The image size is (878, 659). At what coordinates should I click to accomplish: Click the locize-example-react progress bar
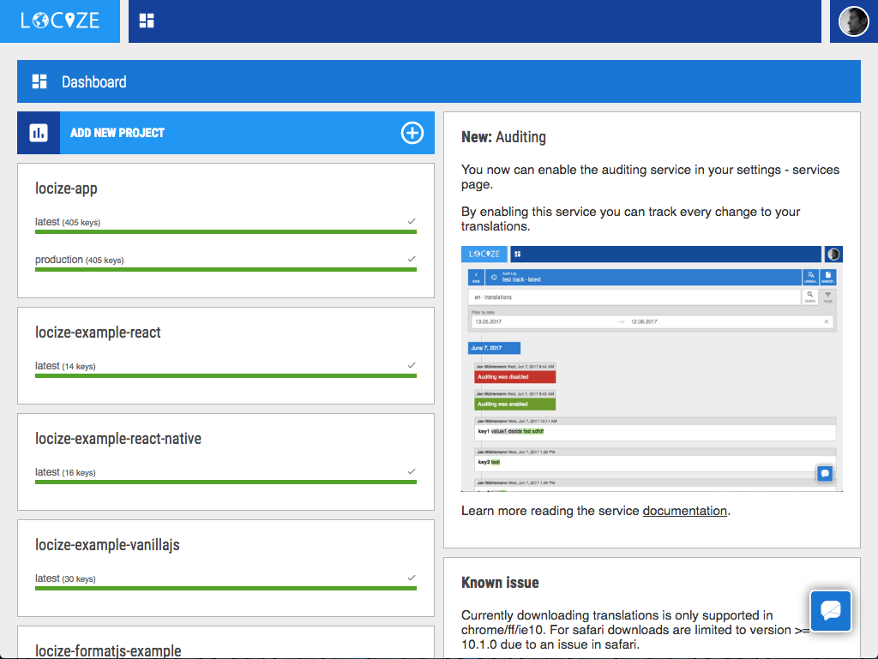pyautogui.click(x=226, y=376)
